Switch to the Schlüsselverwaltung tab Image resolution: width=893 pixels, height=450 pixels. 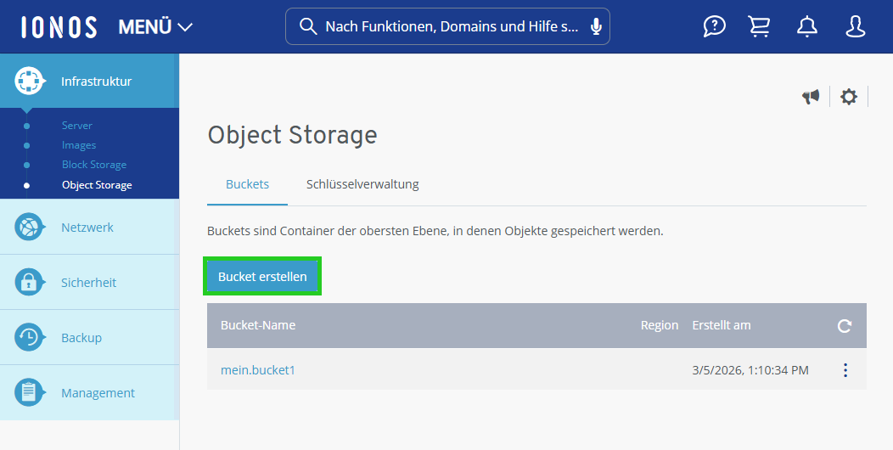click(x=362, y=184)
